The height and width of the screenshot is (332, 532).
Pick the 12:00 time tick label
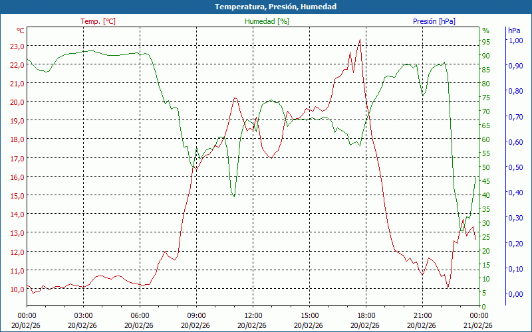253,315
